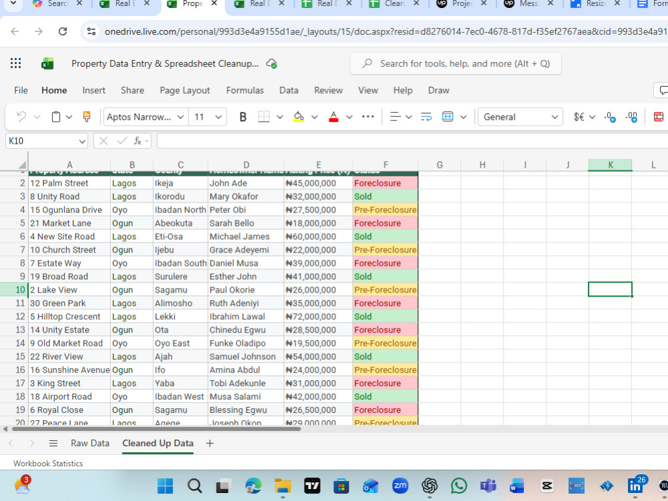Click in the formula bar

(412, 141)
